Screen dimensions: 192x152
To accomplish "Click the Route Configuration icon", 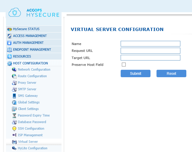I will point(14,76).
